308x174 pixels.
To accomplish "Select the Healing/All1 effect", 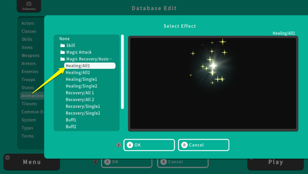I will click(x=90, y=66).
